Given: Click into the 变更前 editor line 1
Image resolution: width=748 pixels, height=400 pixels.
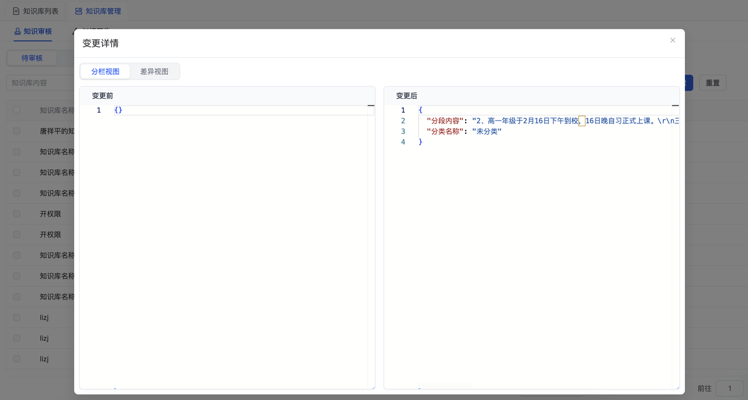Looking at the screenshot, I should [x=234, y=110].
